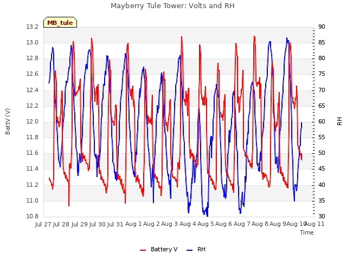Screen dimensions: 347x260
Task: Click the Aug 5 x-axis tick label
Action: [x=205, y=224]
